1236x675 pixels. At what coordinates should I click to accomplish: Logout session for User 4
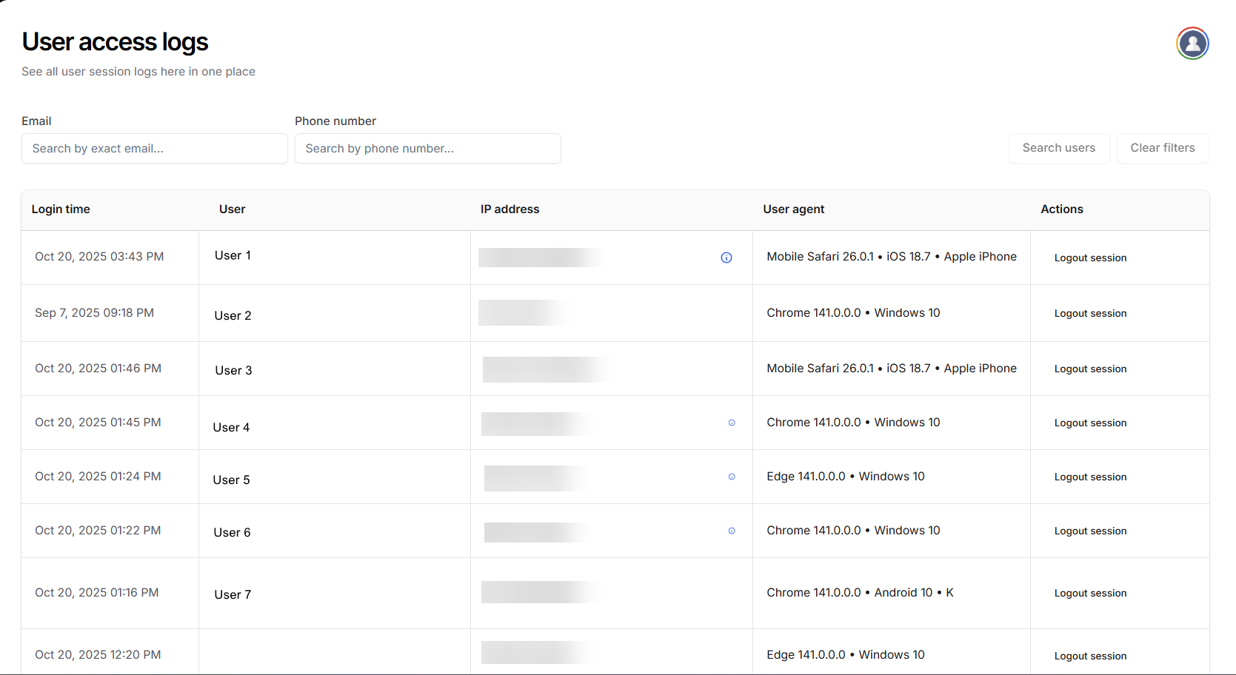click(1090, 423)
